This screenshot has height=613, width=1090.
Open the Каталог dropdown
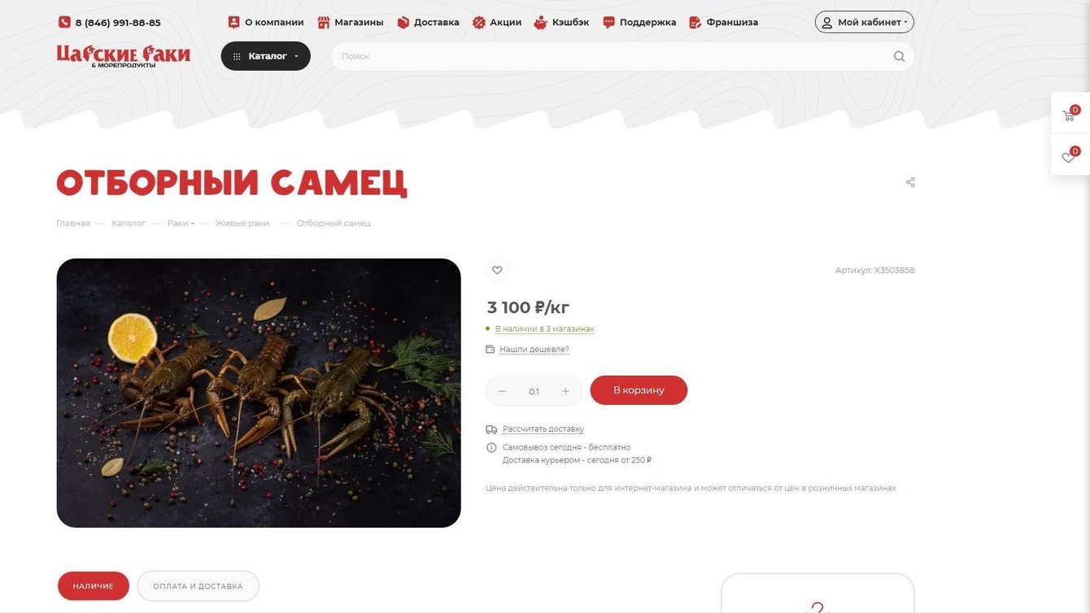(266, 56)
